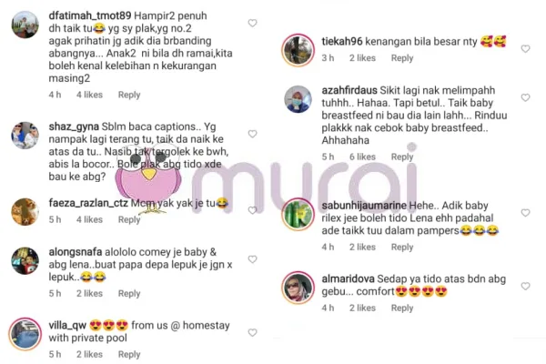Show 4 likes on faeza_razlan_ctz's comment
Viewport: 546px width, 364px height.
(x=89, y=220)
